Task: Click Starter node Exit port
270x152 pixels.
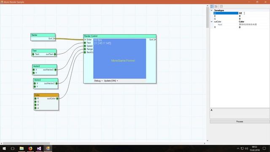Action: 54,38
